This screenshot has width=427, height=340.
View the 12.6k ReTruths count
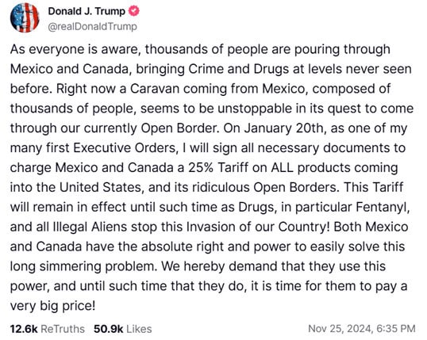[24, 329]
